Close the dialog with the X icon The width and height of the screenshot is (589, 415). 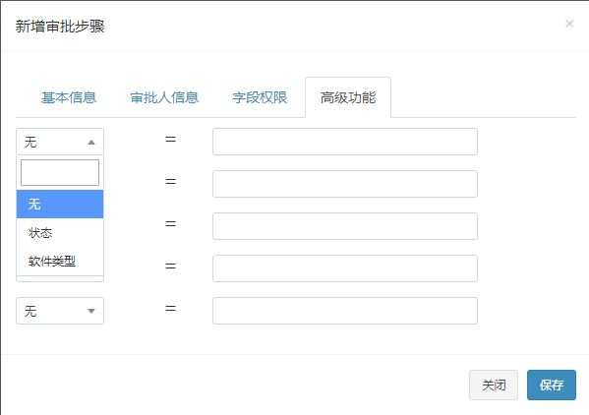[569, 24]
